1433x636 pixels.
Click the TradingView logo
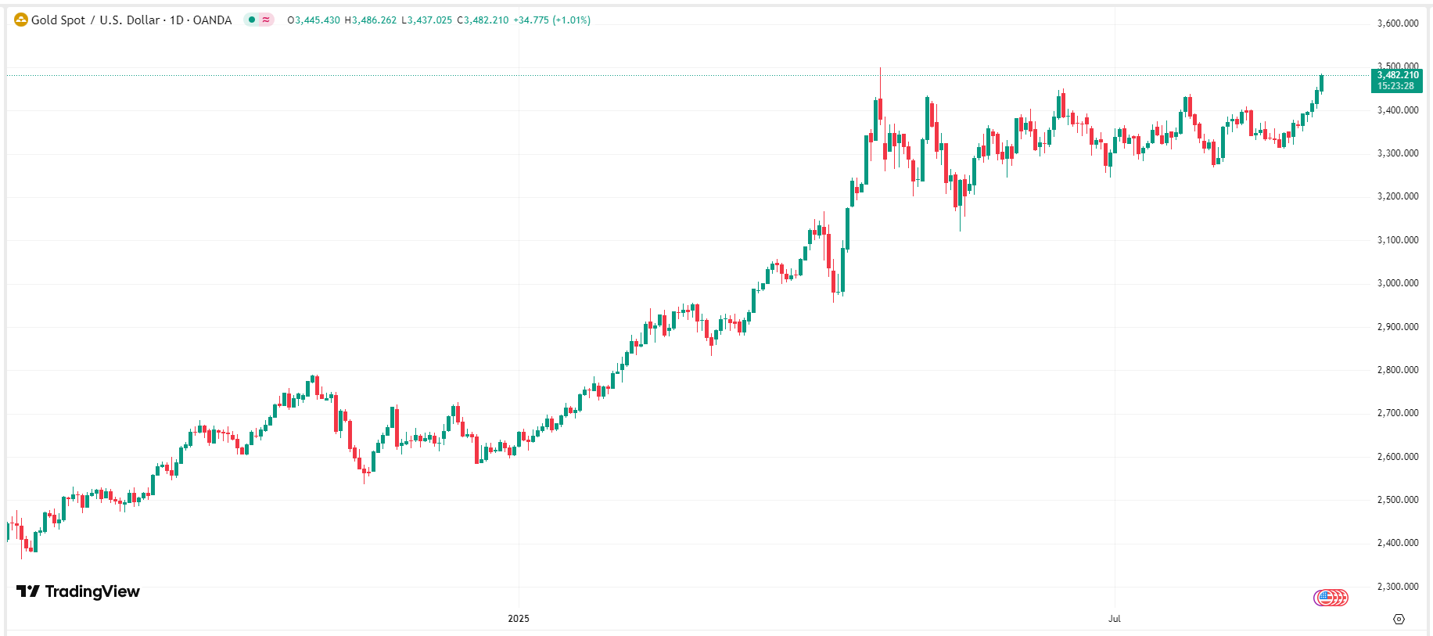tap(78, 591)
